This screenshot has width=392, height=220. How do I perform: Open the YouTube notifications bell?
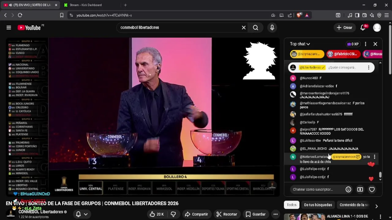[363, 28]
